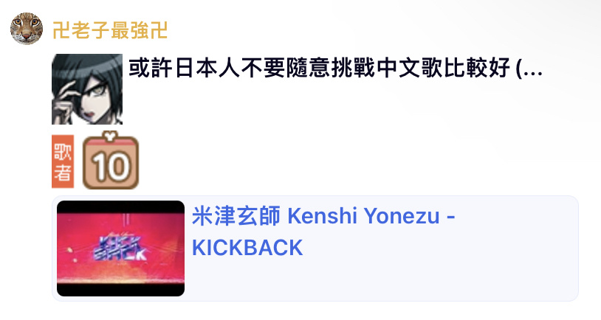
Task: Open the anime character post image
Action: point(87,89)
